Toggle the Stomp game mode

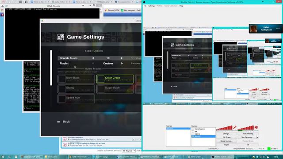tap(76, 89)
